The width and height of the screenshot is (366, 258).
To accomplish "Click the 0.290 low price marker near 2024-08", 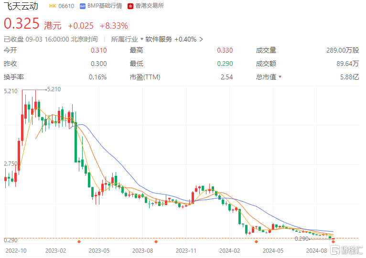I will [301, 239].
